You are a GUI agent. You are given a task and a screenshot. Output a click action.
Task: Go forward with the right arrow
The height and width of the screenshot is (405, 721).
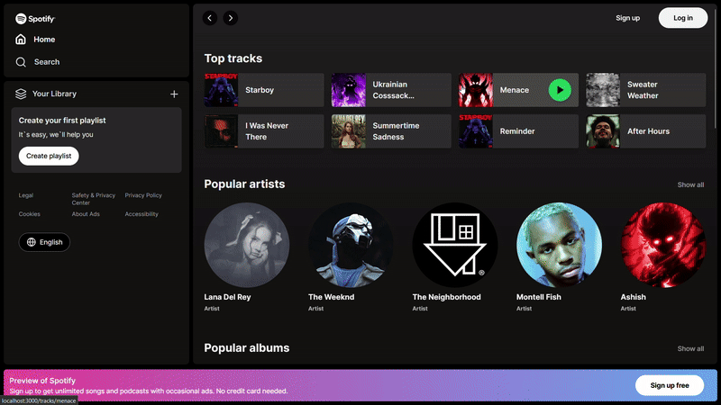[231, 18]
